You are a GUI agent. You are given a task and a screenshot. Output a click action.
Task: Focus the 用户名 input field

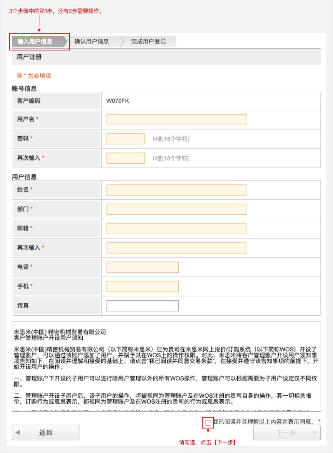click(x=176, y=119)
